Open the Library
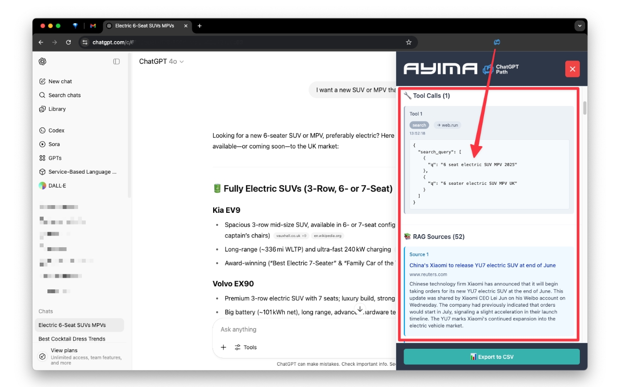Image resolution: width=620 pixels, height=387 pixels. (52, 109)
